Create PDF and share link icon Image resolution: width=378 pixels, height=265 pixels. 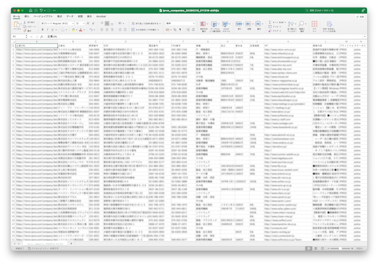(329, 24)
